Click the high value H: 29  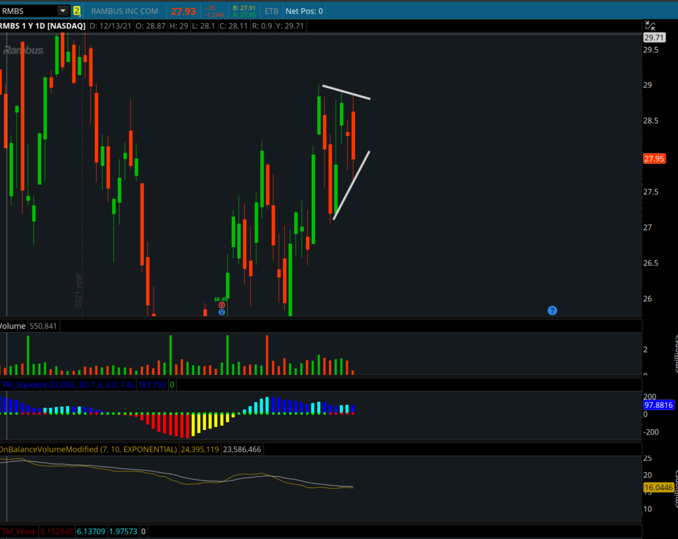[179, 26]
